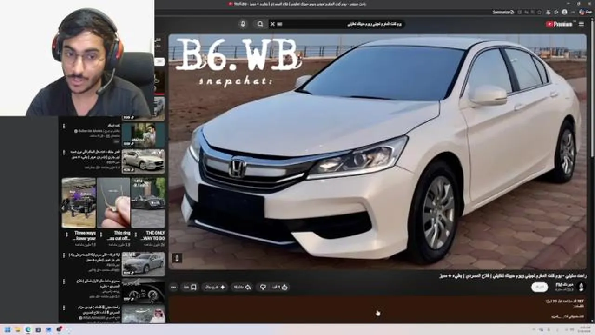
Task: Like the video with thumbs-up button
Action: (x=280, y=287)
